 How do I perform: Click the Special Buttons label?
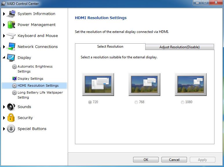[x=32, y=129]
